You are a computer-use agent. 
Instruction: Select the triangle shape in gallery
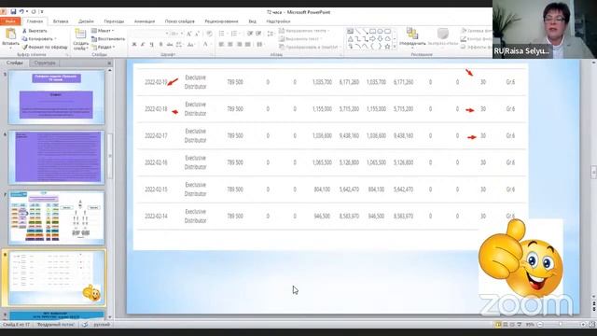click(350, 39)
